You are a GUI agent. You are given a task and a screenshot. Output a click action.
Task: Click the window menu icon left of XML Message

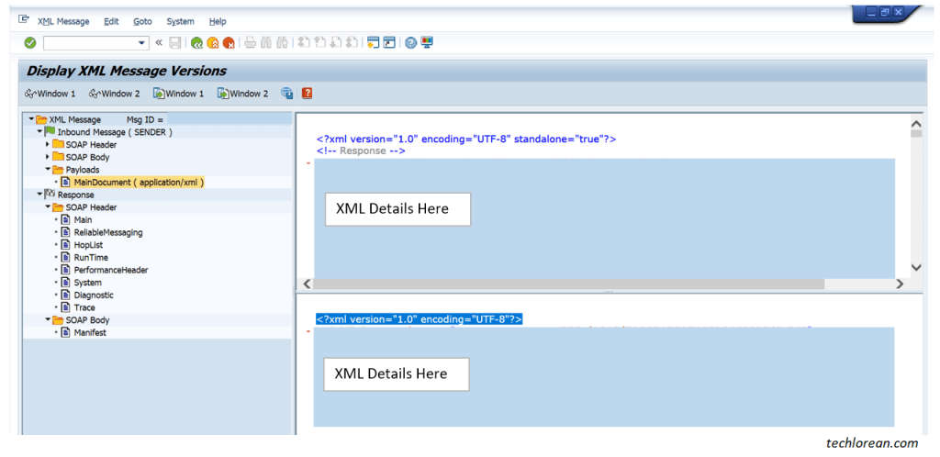24,19
